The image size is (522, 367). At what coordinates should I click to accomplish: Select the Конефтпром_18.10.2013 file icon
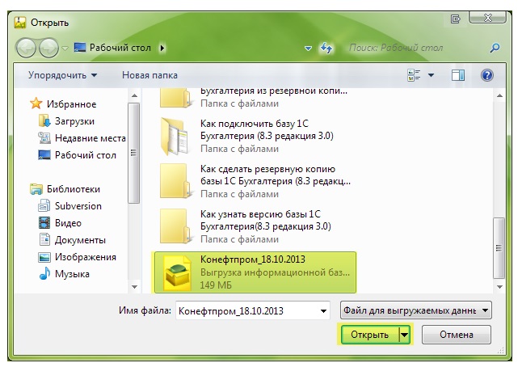tap(178, 272)
